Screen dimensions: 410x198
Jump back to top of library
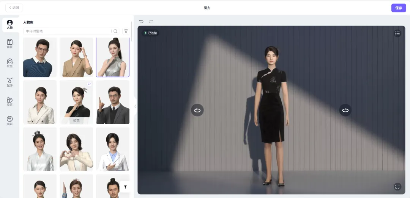(x=125, y=187)
